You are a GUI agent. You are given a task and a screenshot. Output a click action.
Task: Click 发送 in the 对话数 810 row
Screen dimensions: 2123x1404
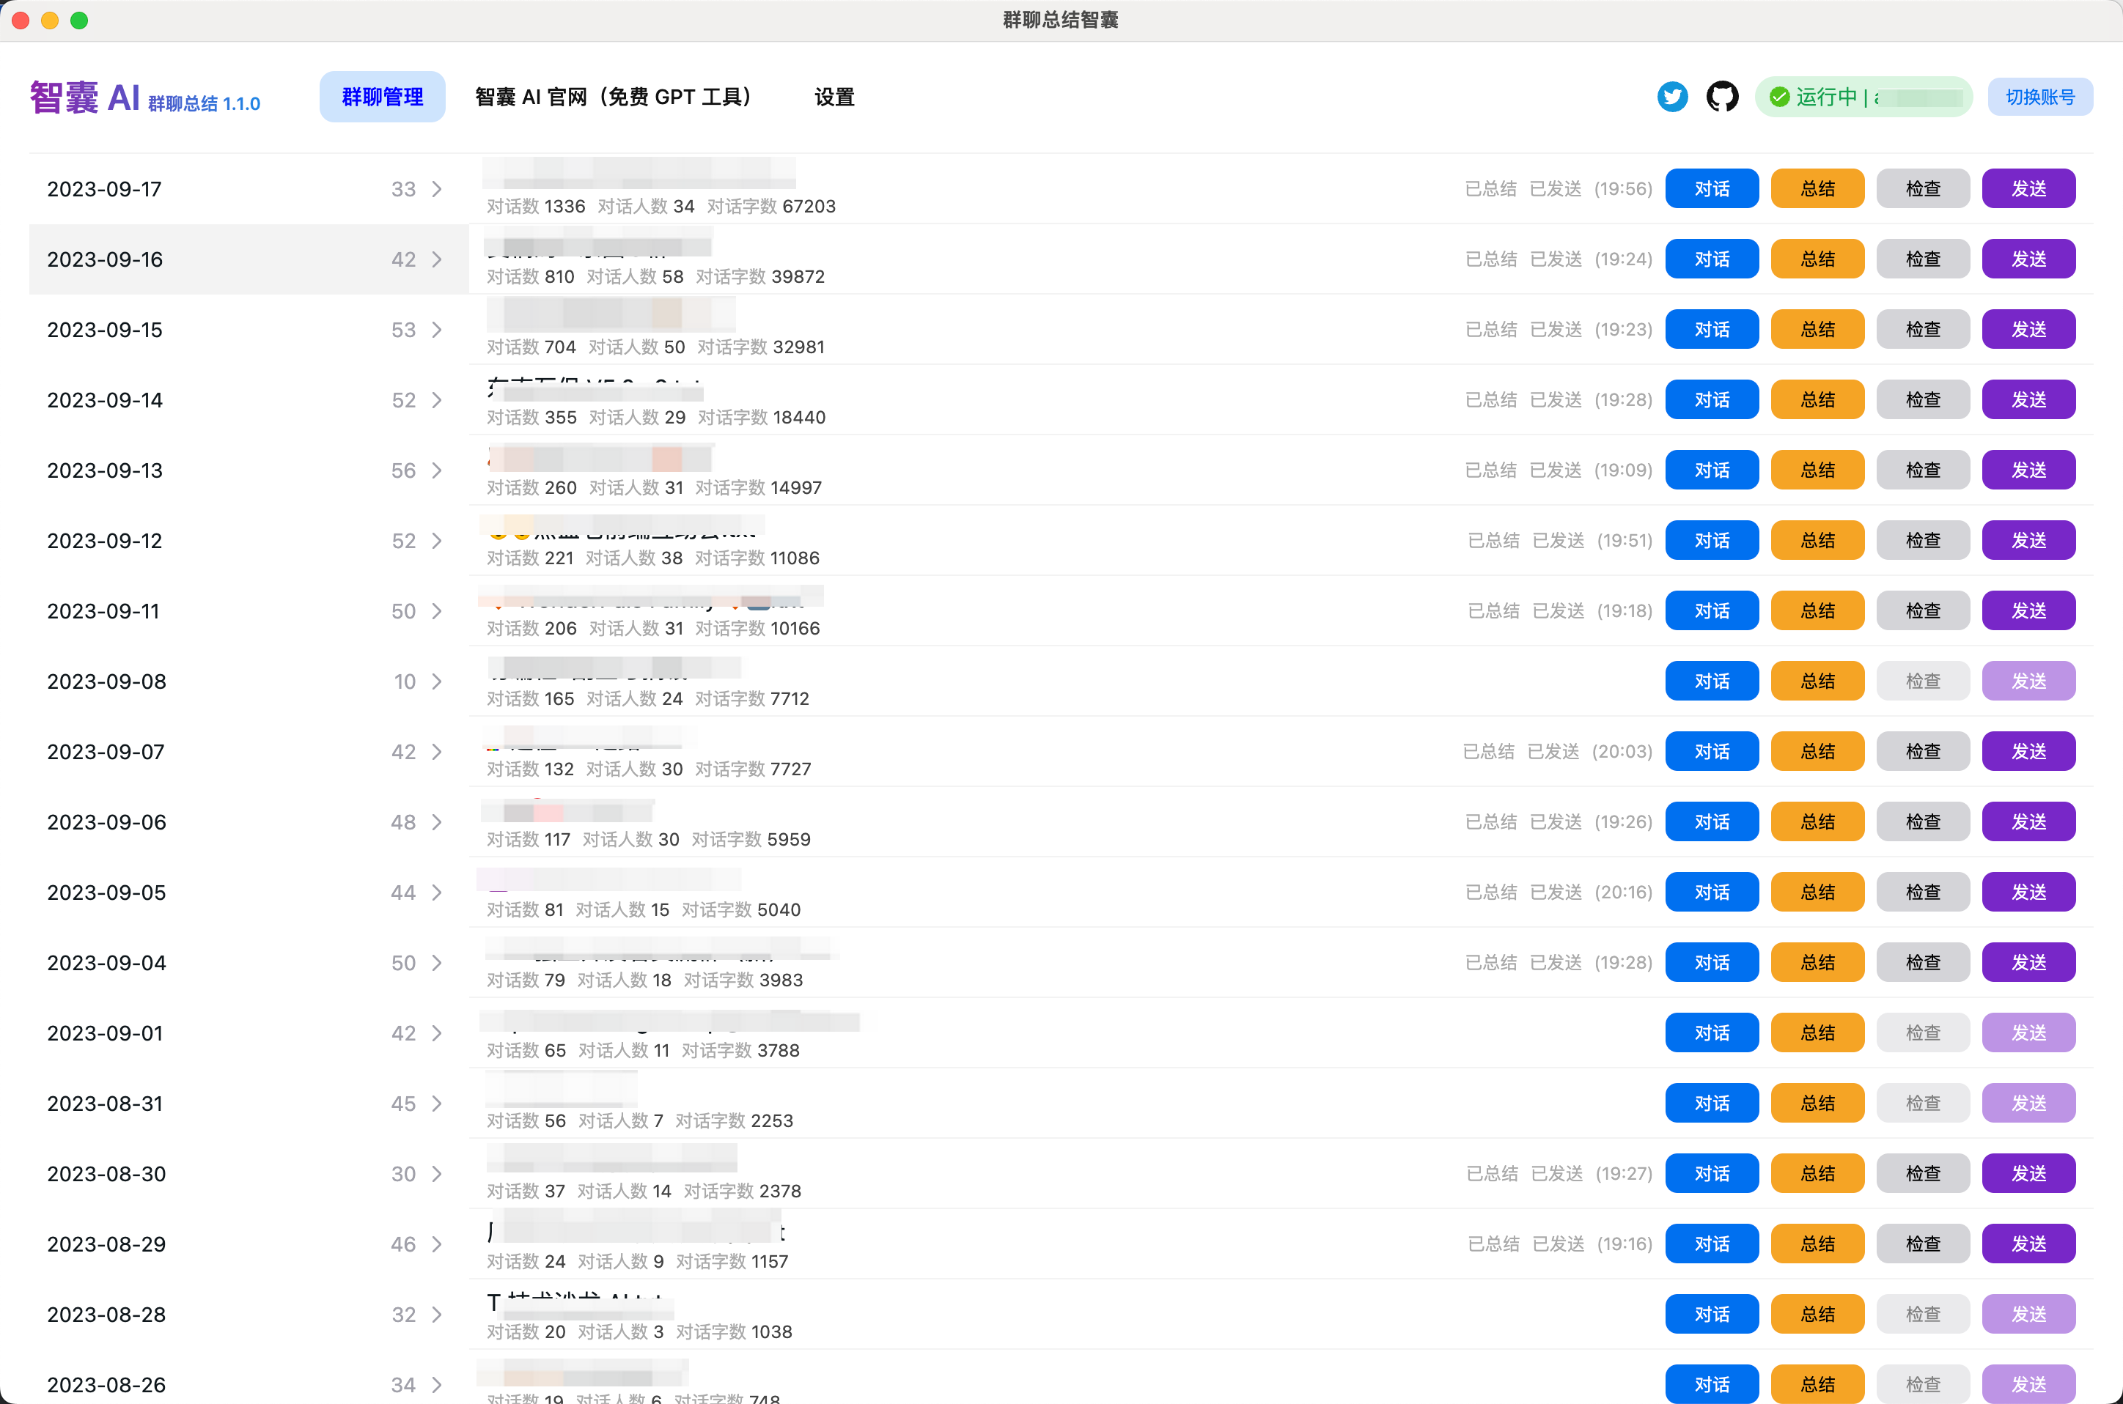(x=2028, y=259)
